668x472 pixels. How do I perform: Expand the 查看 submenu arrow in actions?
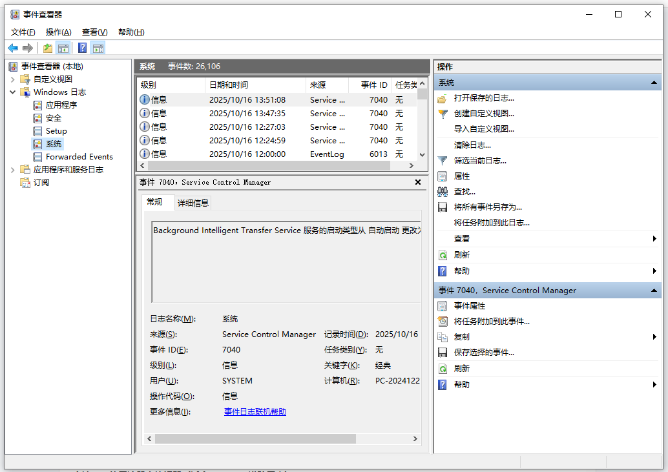[654, 239]
